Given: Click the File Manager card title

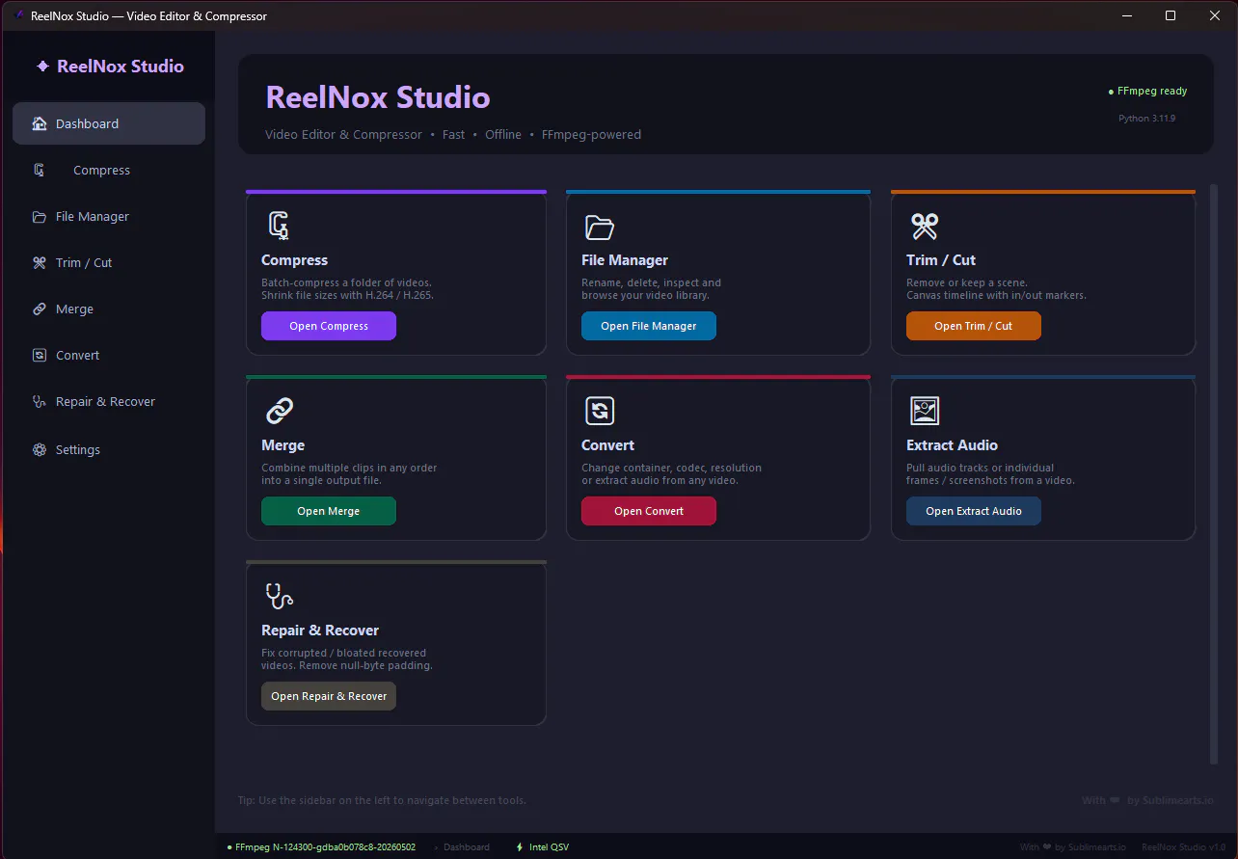Looking at the screenshot, I should pyautogui.click(x=625, y=260).
